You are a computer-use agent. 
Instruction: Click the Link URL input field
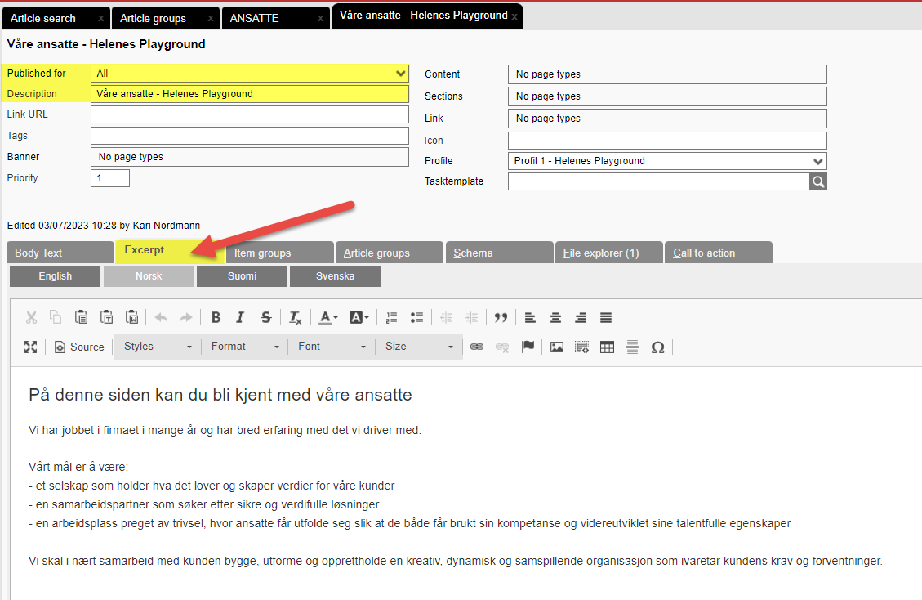tap(249, 114)
